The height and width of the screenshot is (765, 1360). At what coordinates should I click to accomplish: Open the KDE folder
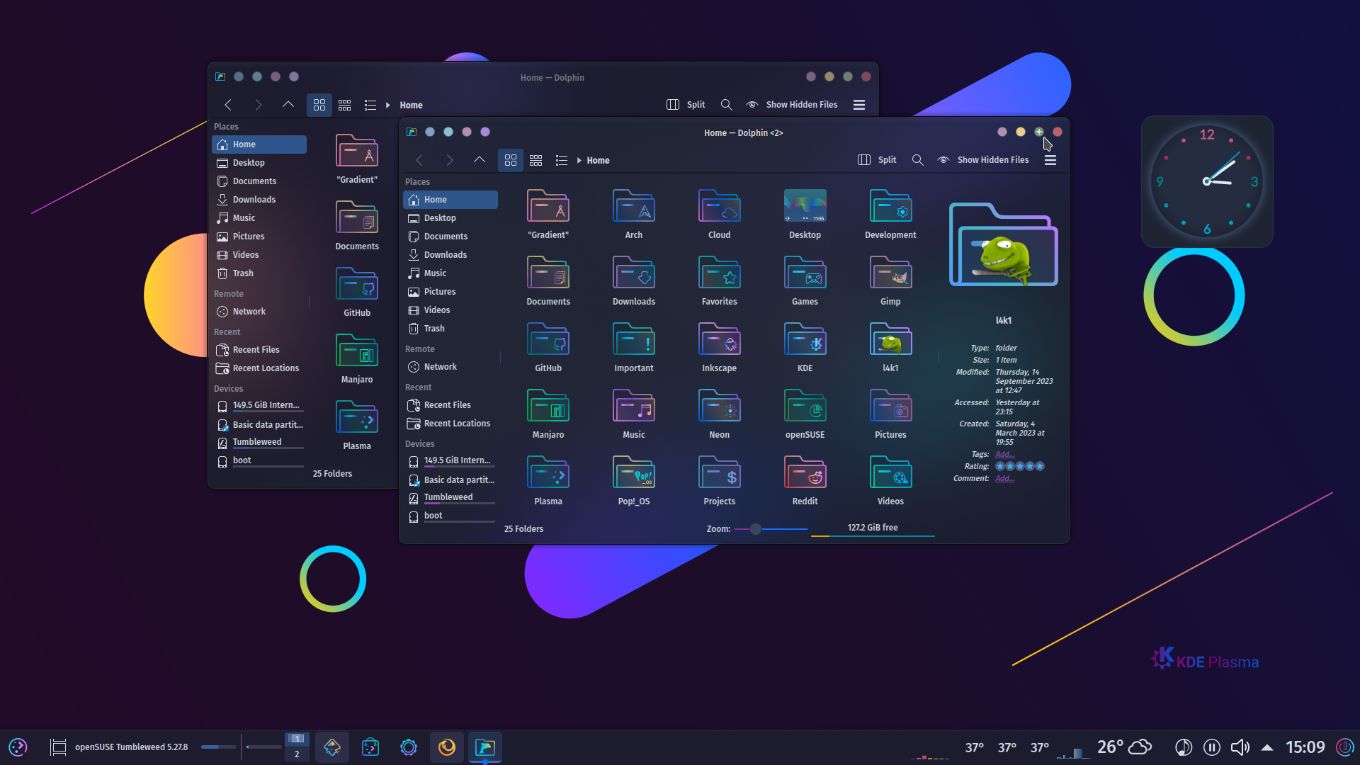click(805, 347)
